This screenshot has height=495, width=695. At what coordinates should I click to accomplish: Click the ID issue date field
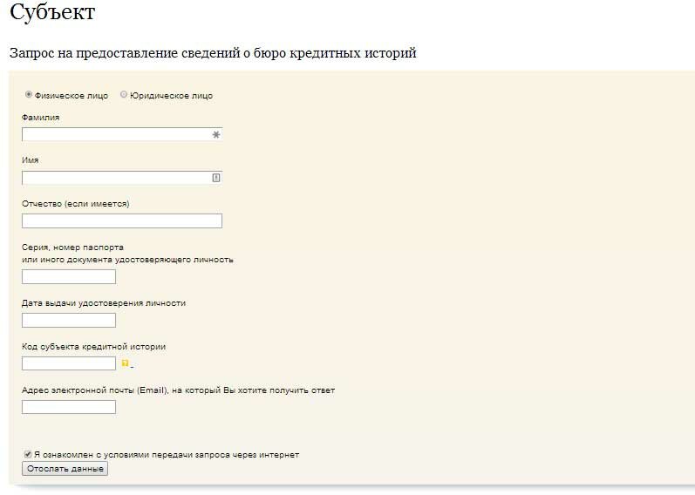coord(69,321)
